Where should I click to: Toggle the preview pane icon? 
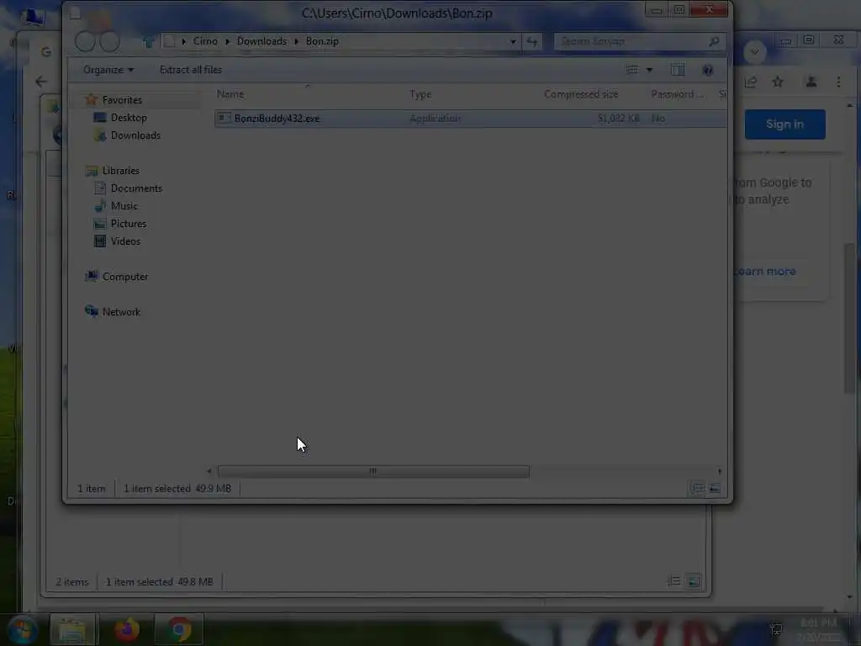pyautogui.click(x=678, y=70)
